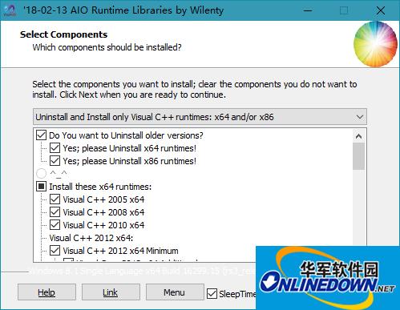Click scrollbar up arrow in component list
400x310 pixels.
(x=359, y=136)
